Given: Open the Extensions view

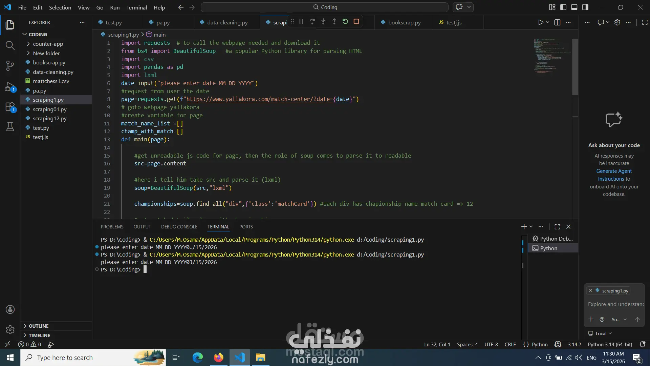Looking at the screenshot, I should coord(10,107).
